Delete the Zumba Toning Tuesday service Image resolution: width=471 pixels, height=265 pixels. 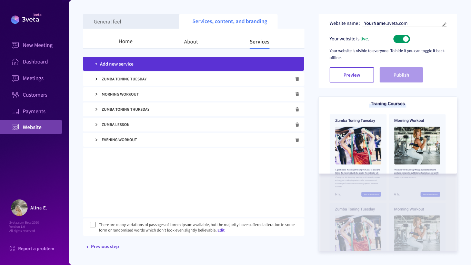click(297, 79)
